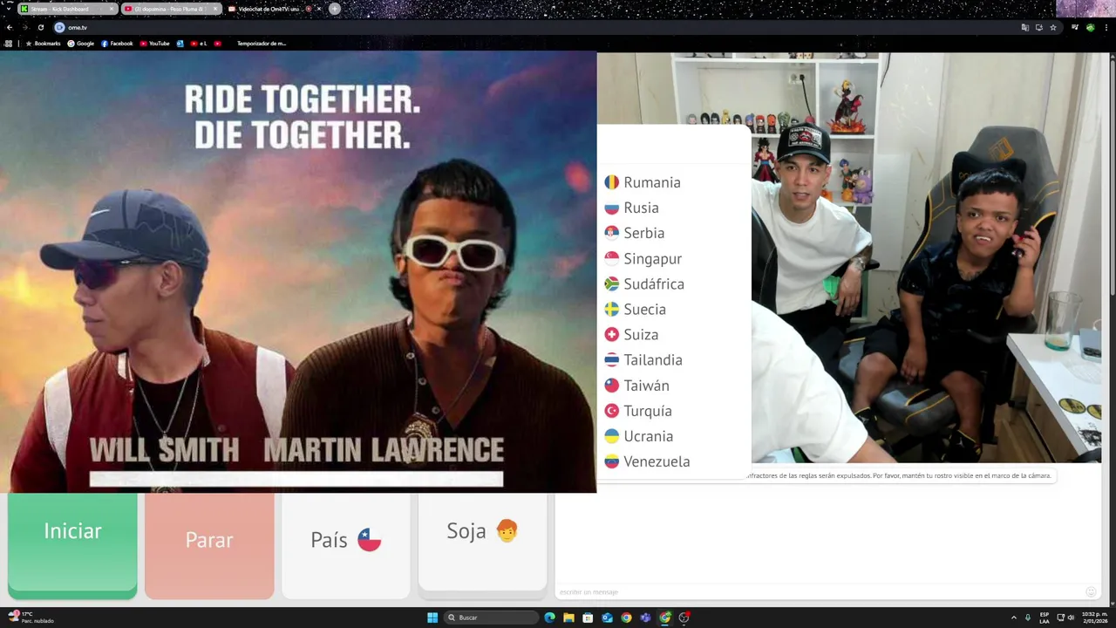Open the apps grid in bookmarks bar

click(x=9, y=43)
